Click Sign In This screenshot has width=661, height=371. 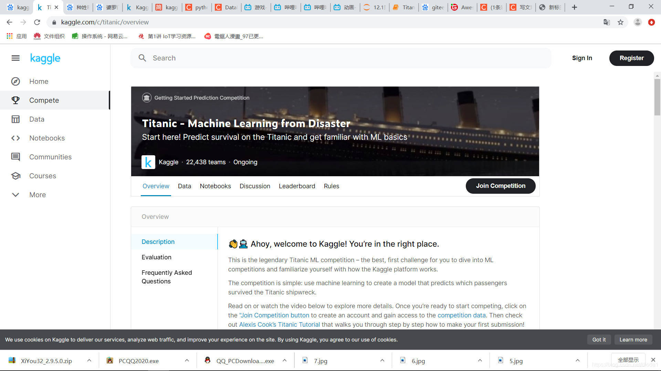pyautogui.click(x=582, y=58)
